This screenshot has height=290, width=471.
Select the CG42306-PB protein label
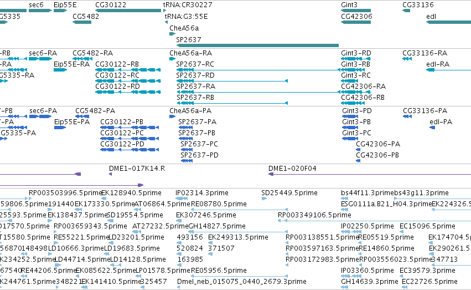coord(377,155)
